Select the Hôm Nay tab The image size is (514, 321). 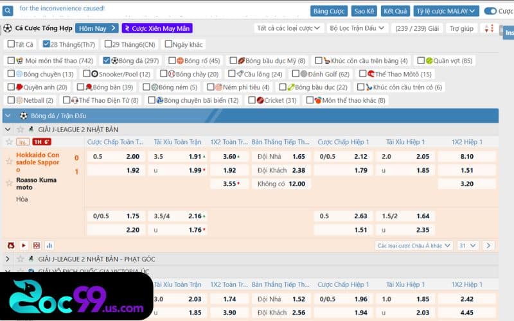(97, 28)
